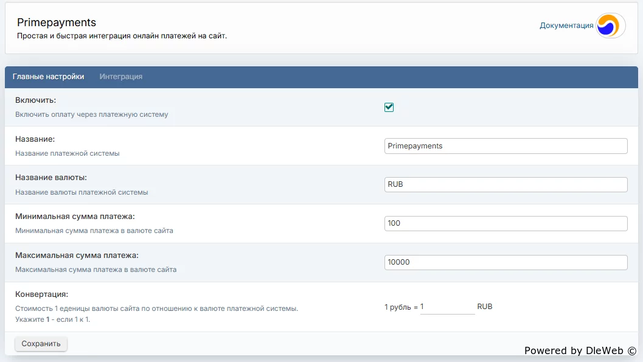
Task: Switch to the Интеграция tab
Action: 121,77
